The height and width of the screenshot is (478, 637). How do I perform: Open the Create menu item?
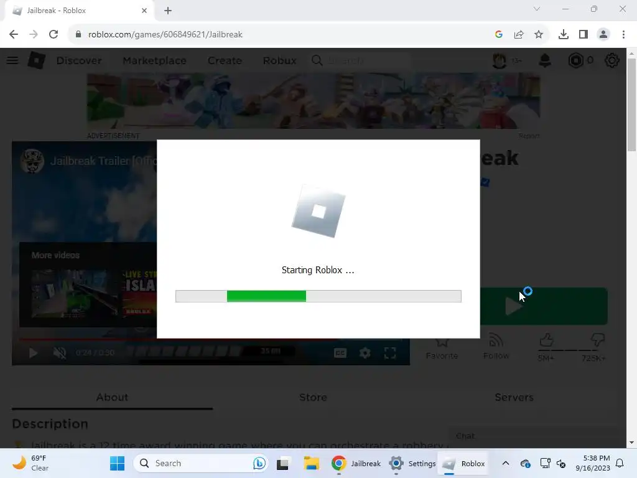click(x=225, y=60)
